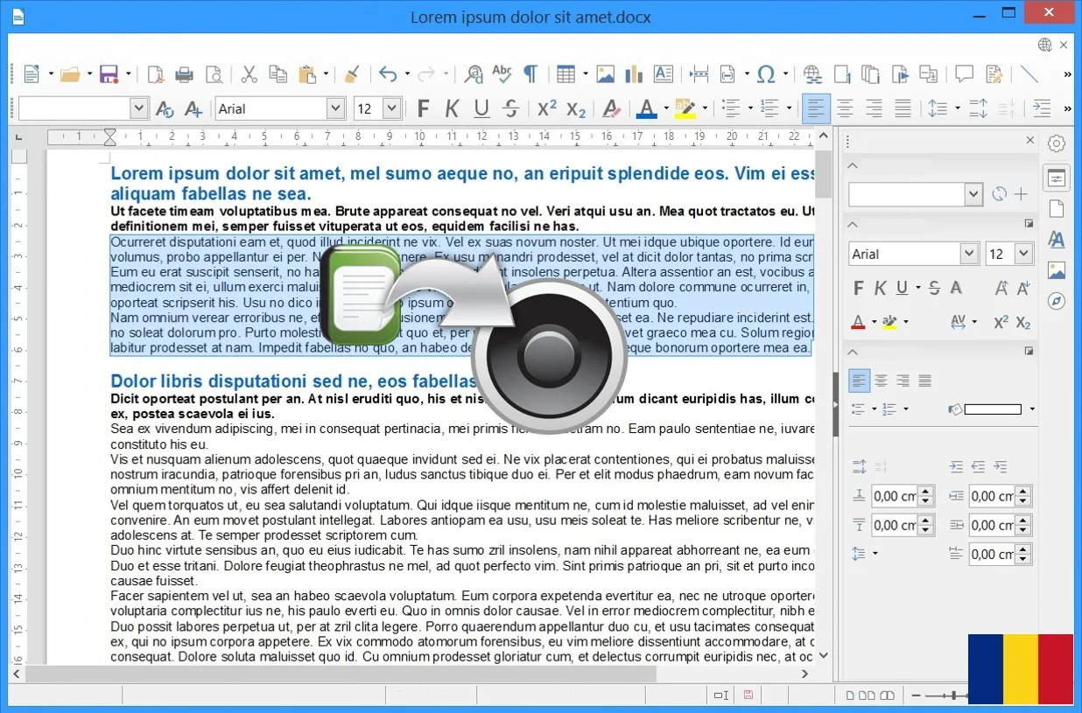The height and width of the screenshot is (713, 1082).
Task: Open the paragraph style dropdown in toolbar
Action: pyautogui.click(x=138, y=108)
